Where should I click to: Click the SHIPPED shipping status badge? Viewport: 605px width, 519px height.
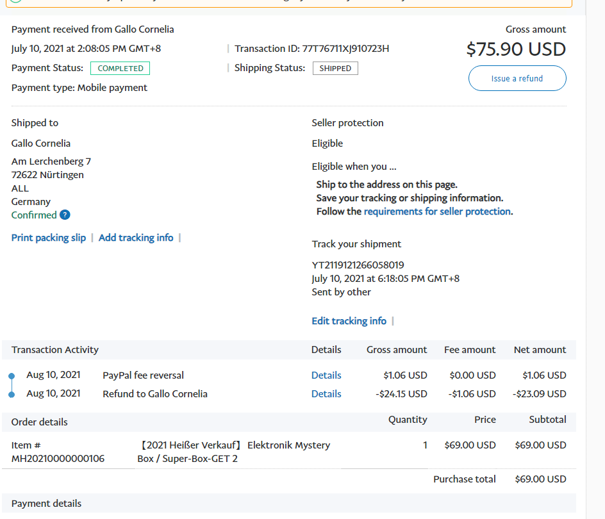(x=335, y=69)
